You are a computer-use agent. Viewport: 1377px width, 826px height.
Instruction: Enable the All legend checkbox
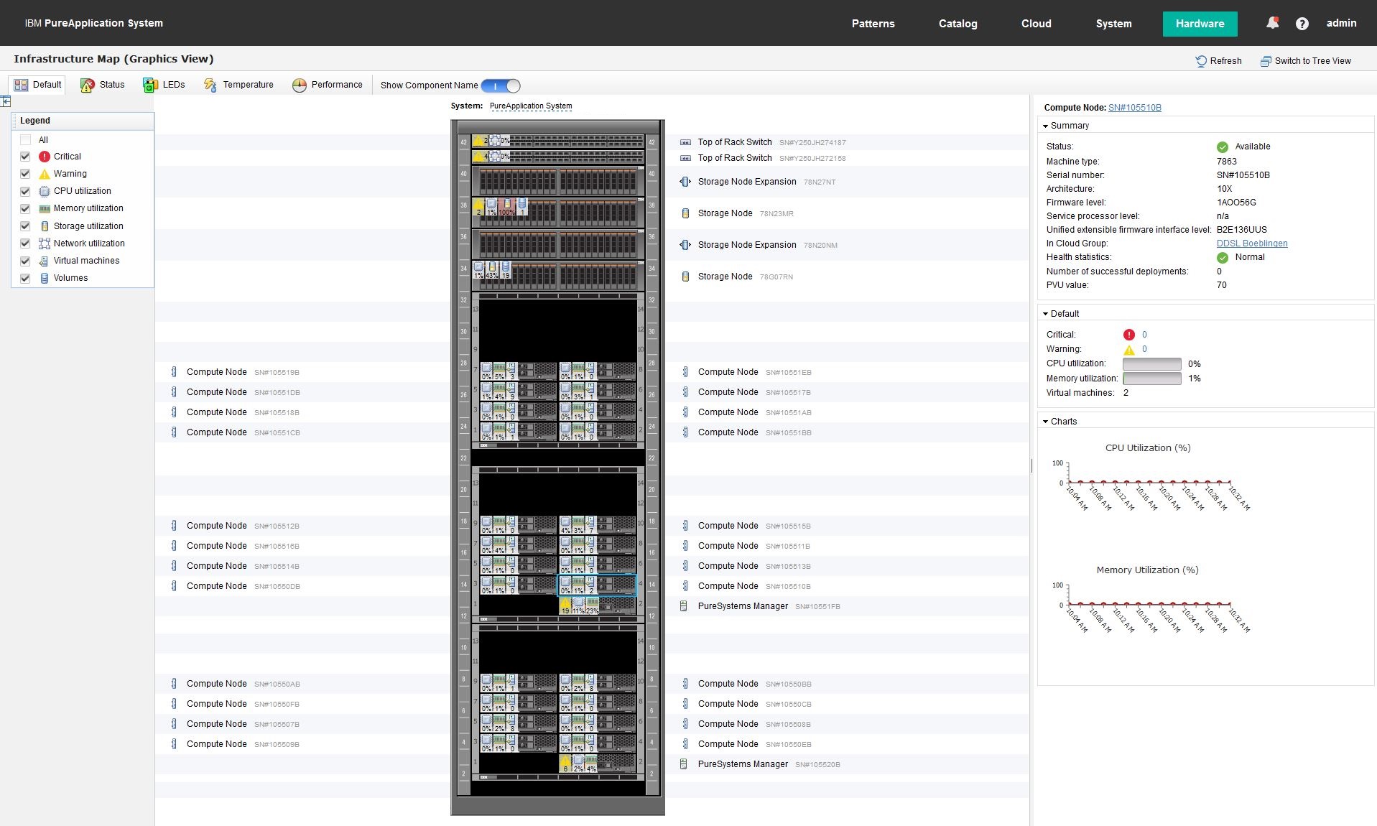(25, 139)
